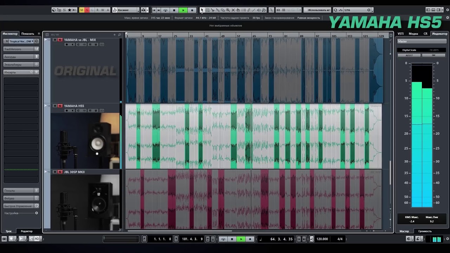Screen dimensions: 450x253
Task: Toggle Snap on/off icon
Action: click(x=278, y=10)
